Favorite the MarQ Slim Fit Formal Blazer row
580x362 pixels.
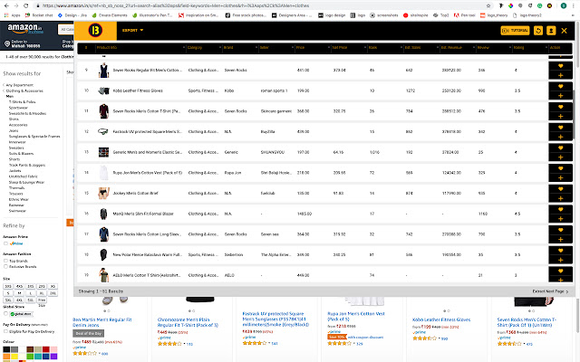coord(560,209)
